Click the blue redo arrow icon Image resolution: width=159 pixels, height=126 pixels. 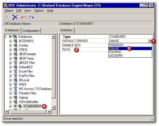31,17
